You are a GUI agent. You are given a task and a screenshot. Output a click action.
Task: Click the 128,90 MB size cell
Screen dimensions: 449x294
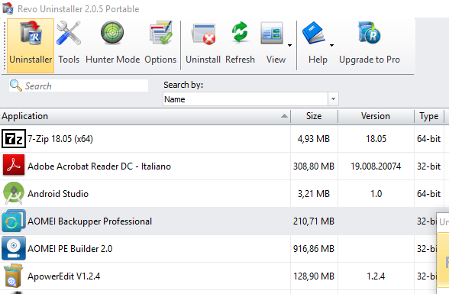pos(314,276)
